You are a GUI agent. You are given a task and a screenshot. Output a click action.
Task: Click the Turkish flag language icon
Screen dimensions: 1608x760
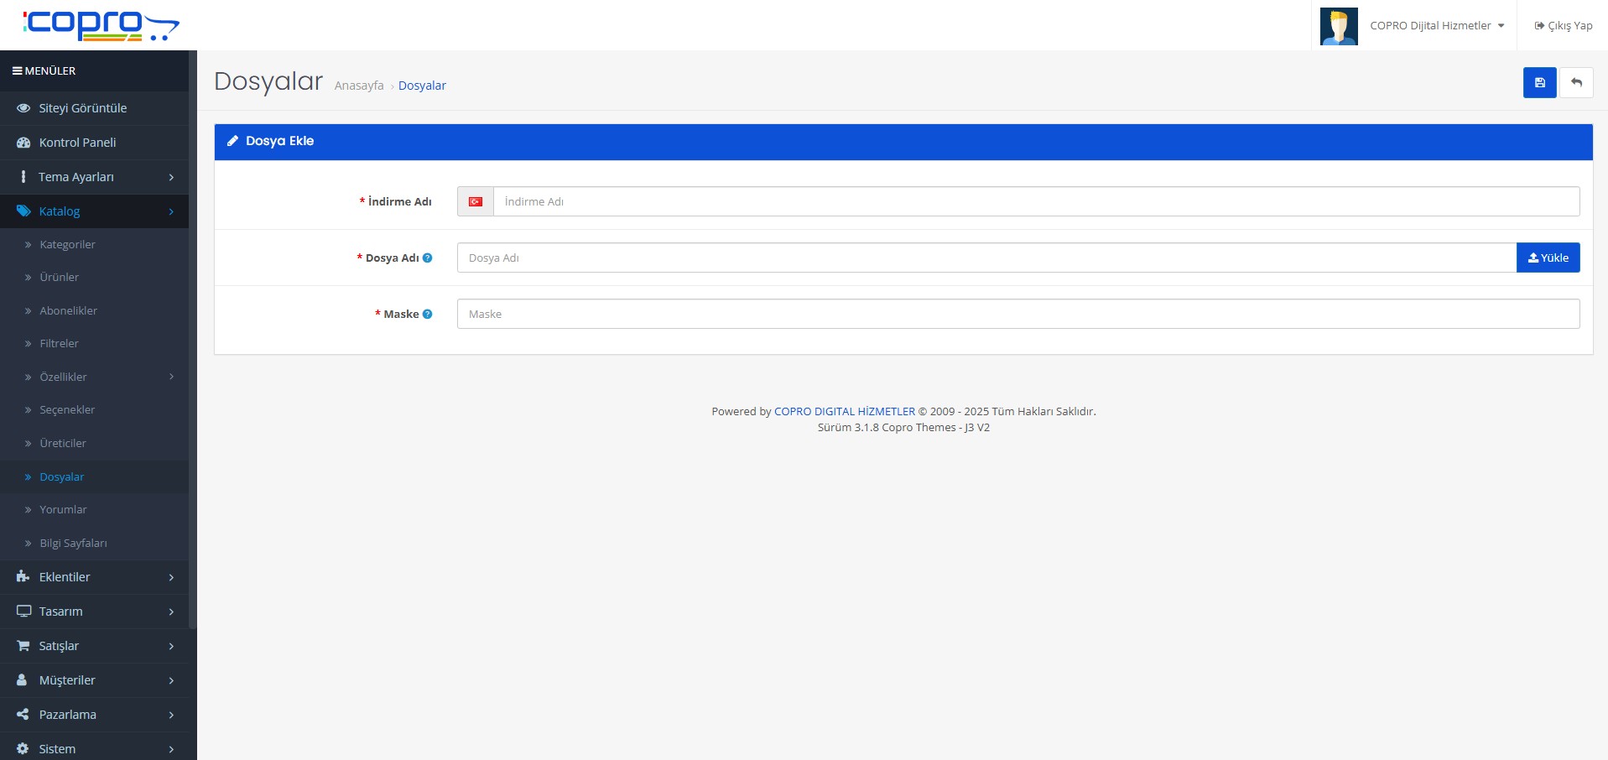[x=476, y=202]
